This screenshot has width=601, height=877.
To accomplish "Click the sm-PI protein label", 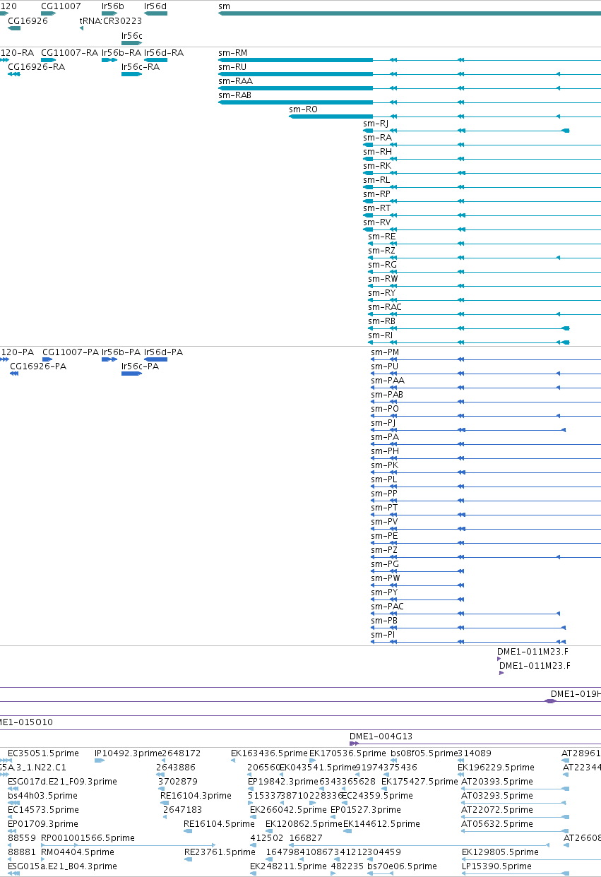I will [383, 635].
